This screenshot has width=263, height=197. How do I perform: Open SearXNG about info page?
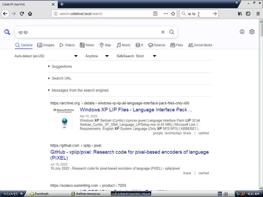[242, 32]
